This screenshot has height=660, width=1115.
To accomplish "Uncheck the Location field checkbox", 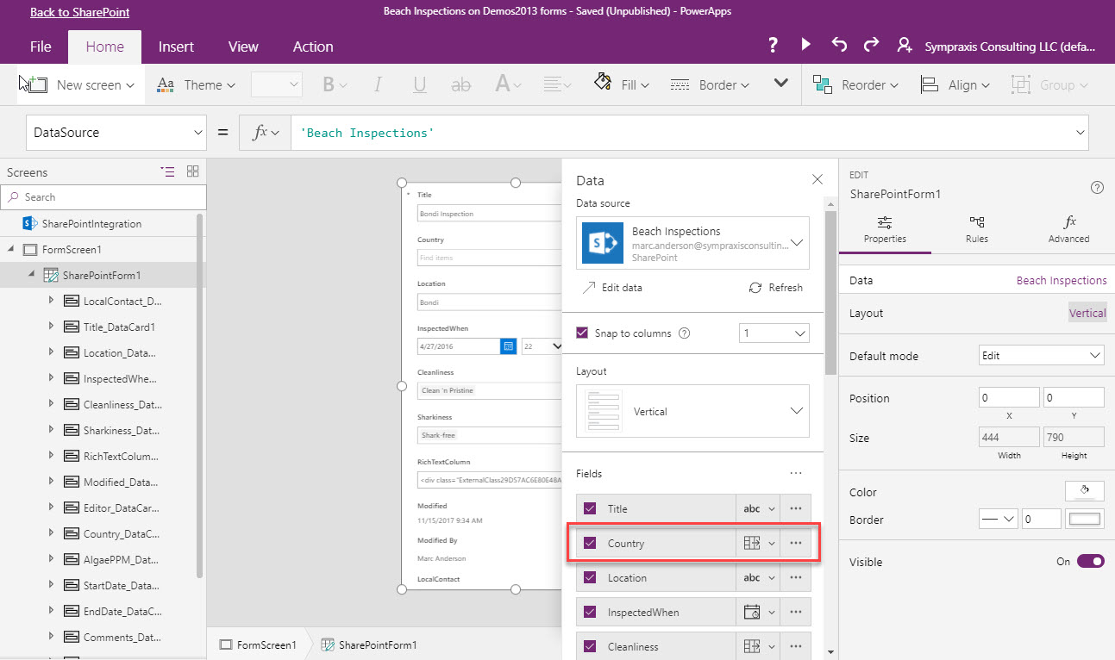I will click(x=590, y=578).
